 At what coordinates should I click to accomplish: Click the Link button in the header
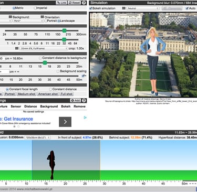[61, 3]
